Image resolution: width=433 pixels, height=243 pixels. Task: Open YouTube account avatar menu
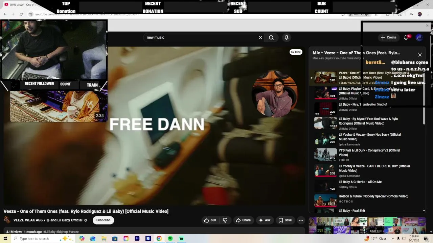419,37
